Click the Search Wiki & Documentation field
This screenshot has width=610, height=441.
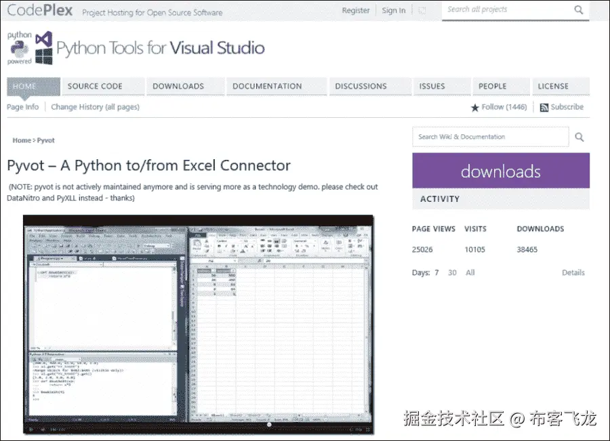491,137
